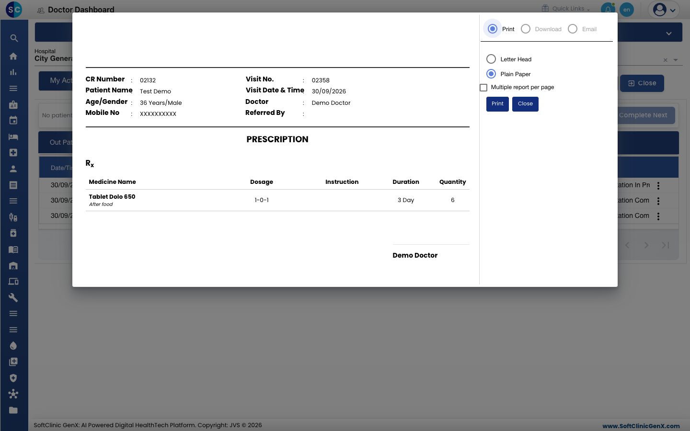Open the calendar appointments sidebar icon

pyautogui.click(x=13, y=121)
